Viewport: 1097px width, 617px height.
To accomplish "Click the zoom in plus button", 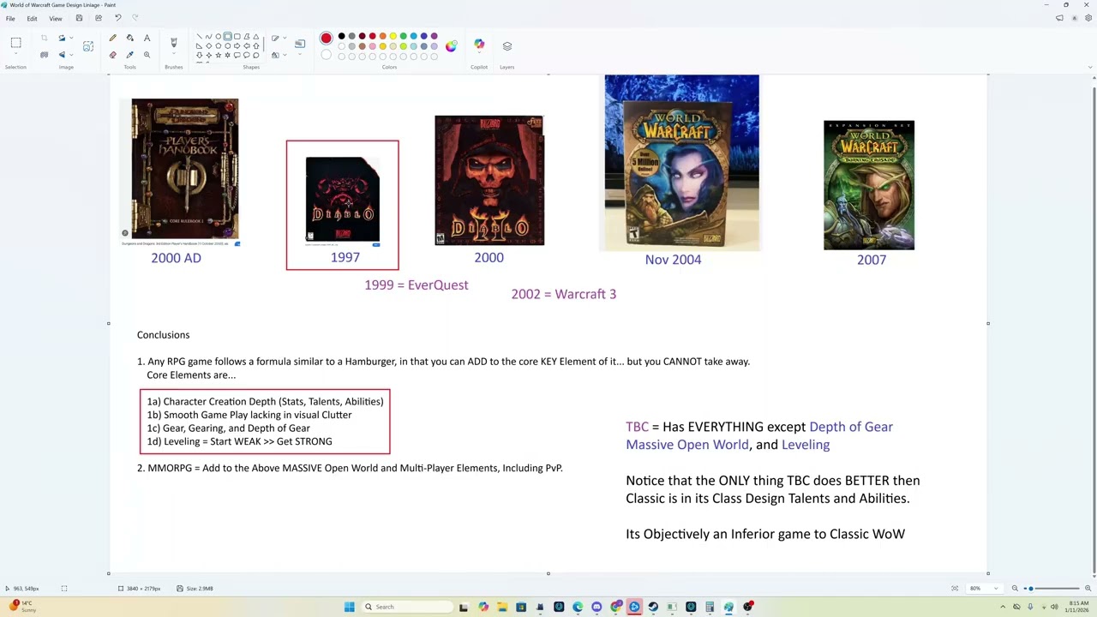I will (1088, 589).
